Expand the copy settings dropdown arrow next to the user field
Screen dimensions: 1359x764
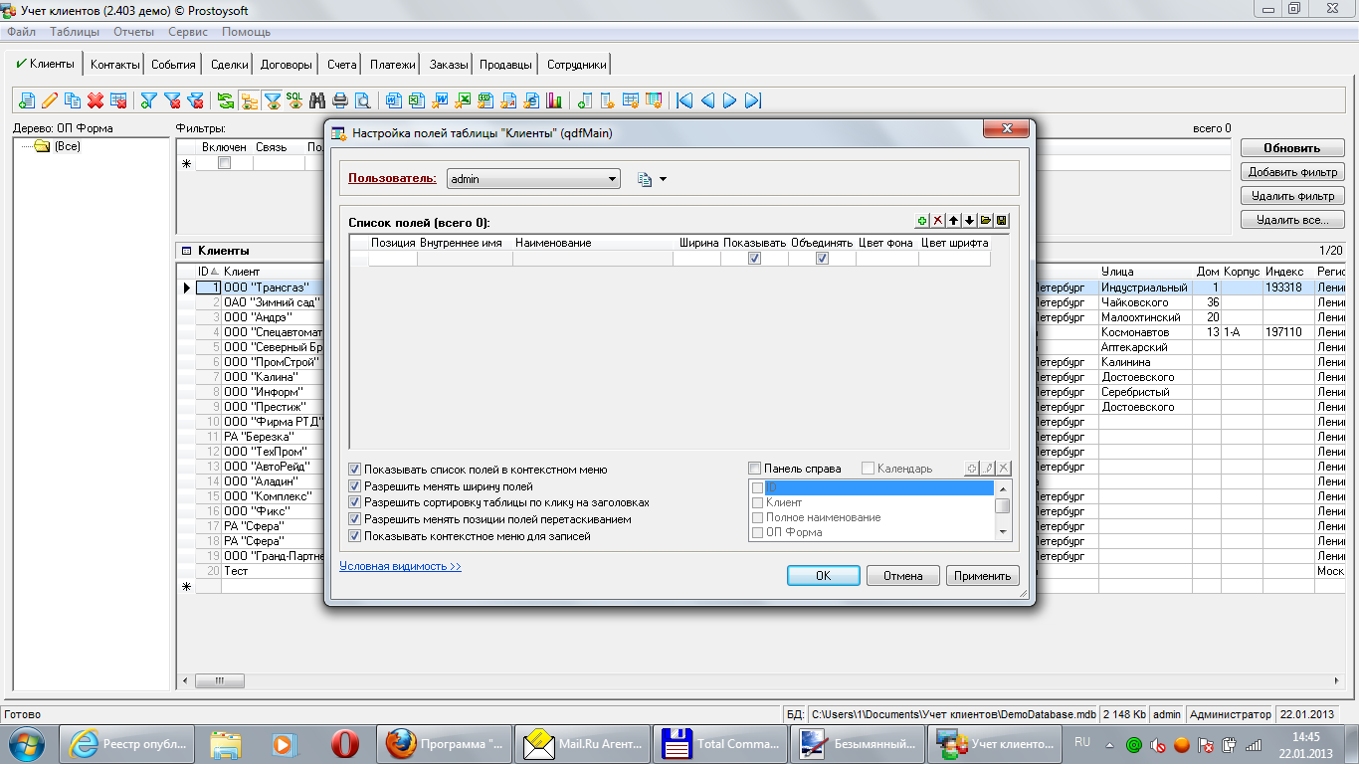click(x=663, y=180)
